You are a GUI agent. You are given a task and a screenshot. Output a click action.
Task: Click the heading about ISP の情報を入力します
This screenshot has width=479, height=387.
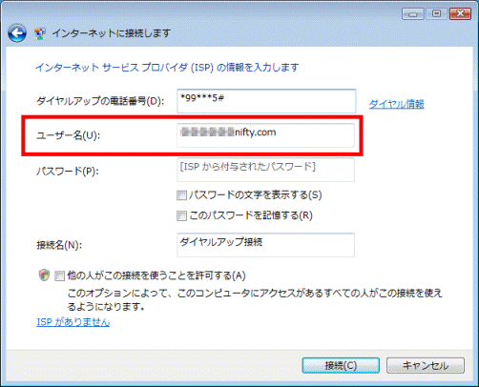167,68
